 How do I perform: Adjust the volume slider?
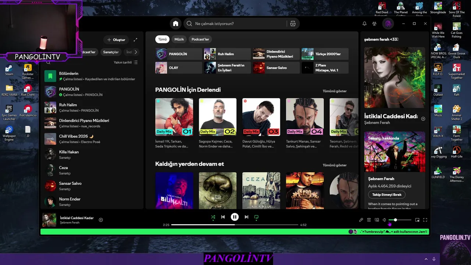pyautogui.click(x=400, y=220)
